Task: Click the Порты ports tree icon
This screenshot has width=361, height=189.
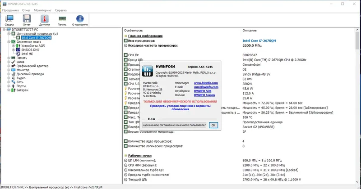Action: pyautogui.click(x=14, y=86)
